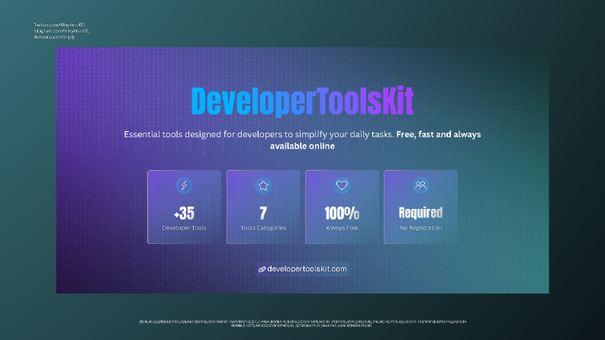Click the DeveloperToolsKit title heading
Viewport: 605px width, 340px height.
(x=302, y=101)
